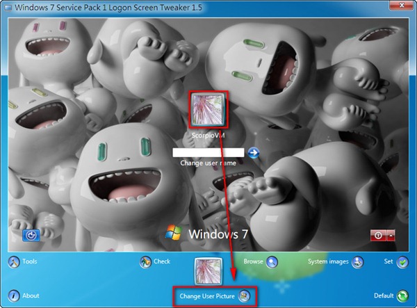This screenshot has width=417, height=308.
Task: Click the green Default restore icon
Action: tap(402, 295)
